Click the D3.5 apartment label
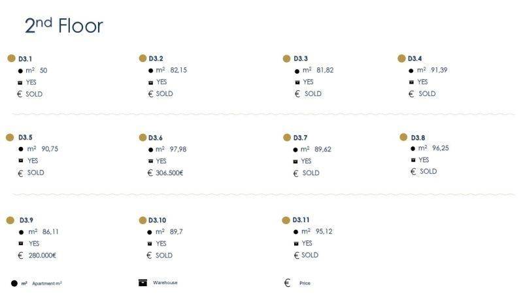 [25, 138]
